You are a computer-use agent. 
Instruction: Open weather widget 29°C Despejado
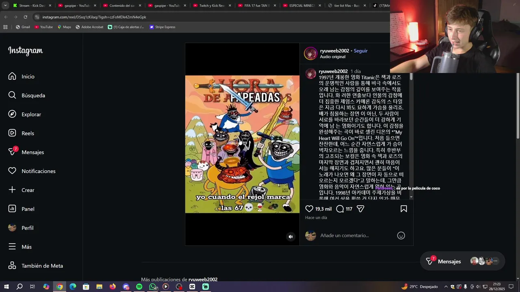click(x=419, y=287)
